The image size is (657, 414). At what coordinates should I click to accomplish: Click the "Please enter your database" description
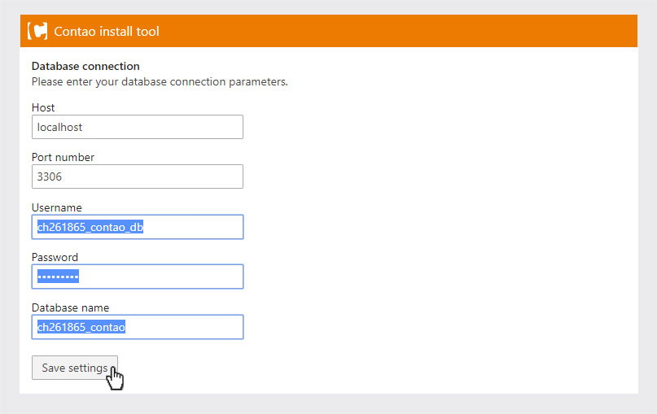tap(160, 81)
